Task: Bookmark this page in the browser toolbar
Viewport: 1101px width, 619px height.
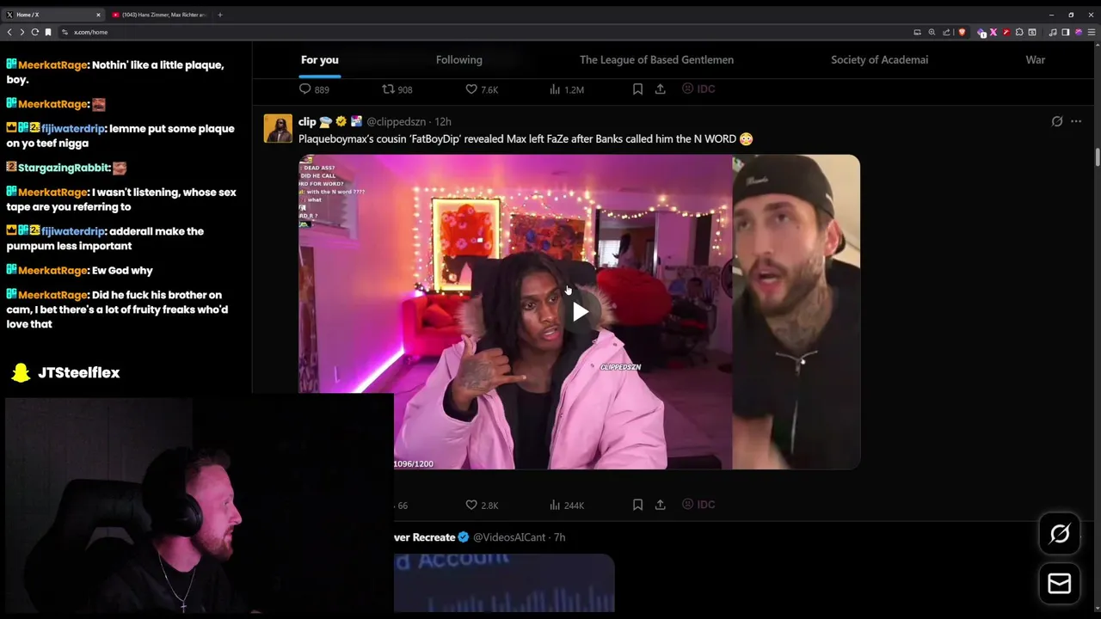Action: coord(48,32)
